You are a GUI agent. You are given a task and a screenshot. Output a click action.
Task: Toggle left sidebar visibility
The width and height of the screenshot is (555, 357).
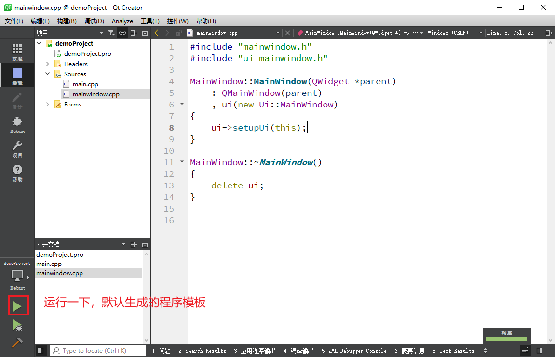click(x=41, y=350)
